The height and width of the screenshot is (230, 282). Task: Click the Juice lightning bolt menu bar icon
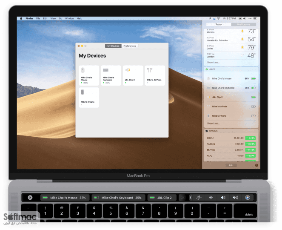pos(210,18)
